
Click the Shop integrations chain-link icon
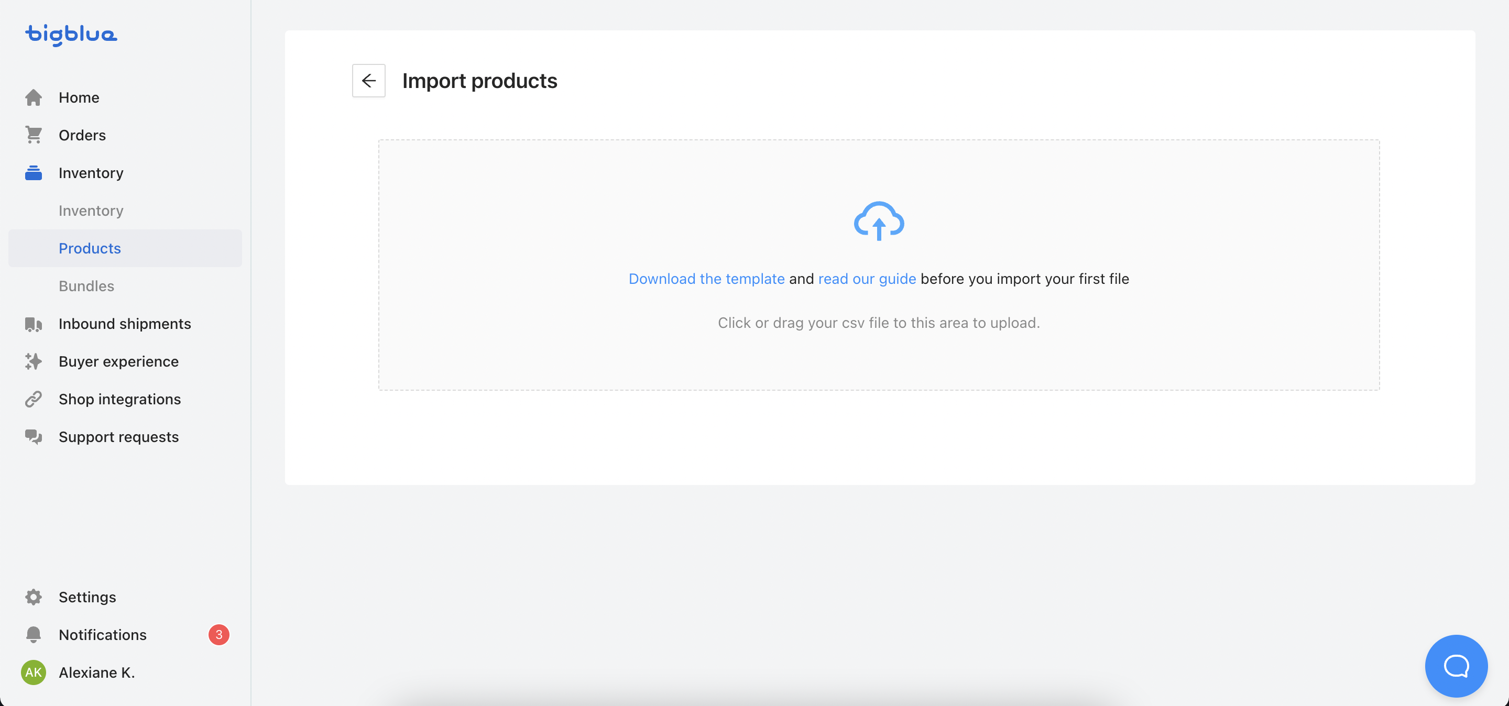(x=34, y=399)
